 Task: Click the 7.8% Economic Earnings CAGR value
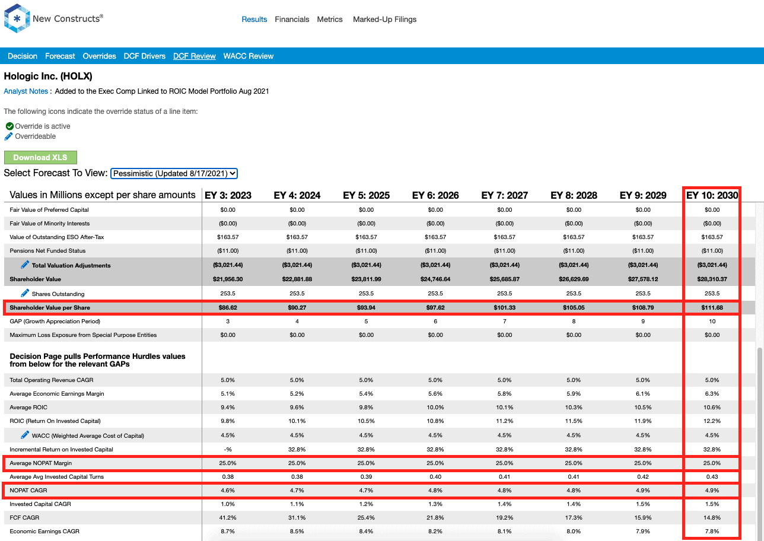coord(712,532)
